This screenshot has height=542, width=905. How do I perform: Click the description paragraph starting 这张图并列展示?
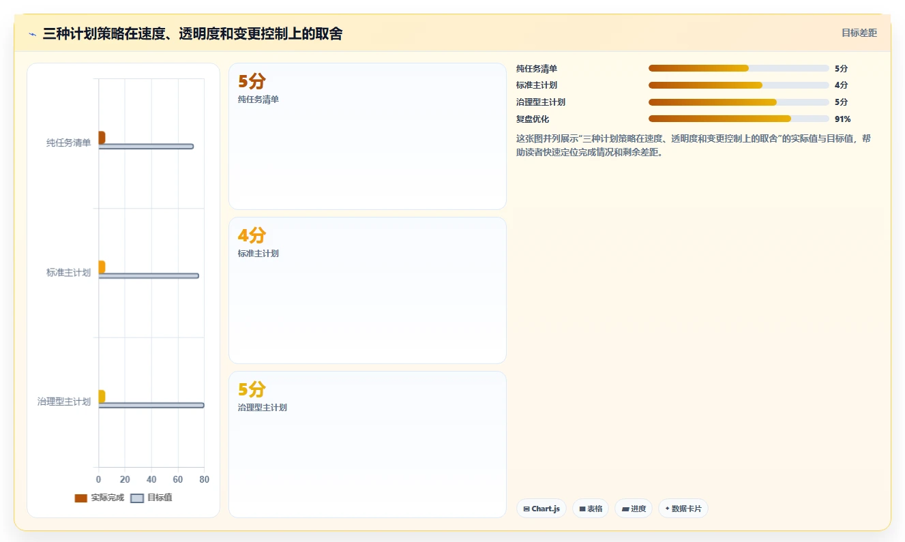(x=694, y=145)
